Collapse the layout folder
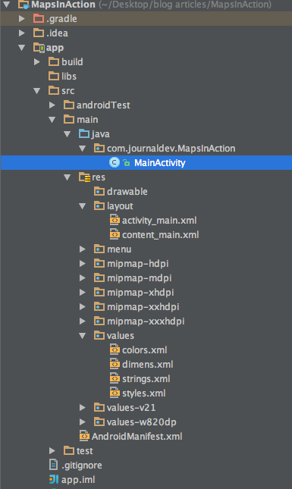Viewport: 292px width, 489px height. coord(83,205)
